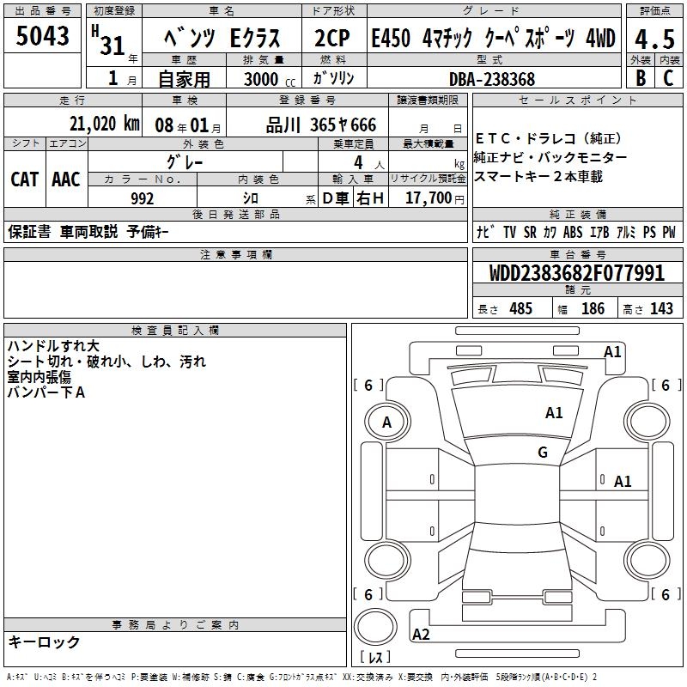This screenshot has width=687, height=687.
Task: Select sales point スマートキー2本車載
Action: tap(538, 176)
